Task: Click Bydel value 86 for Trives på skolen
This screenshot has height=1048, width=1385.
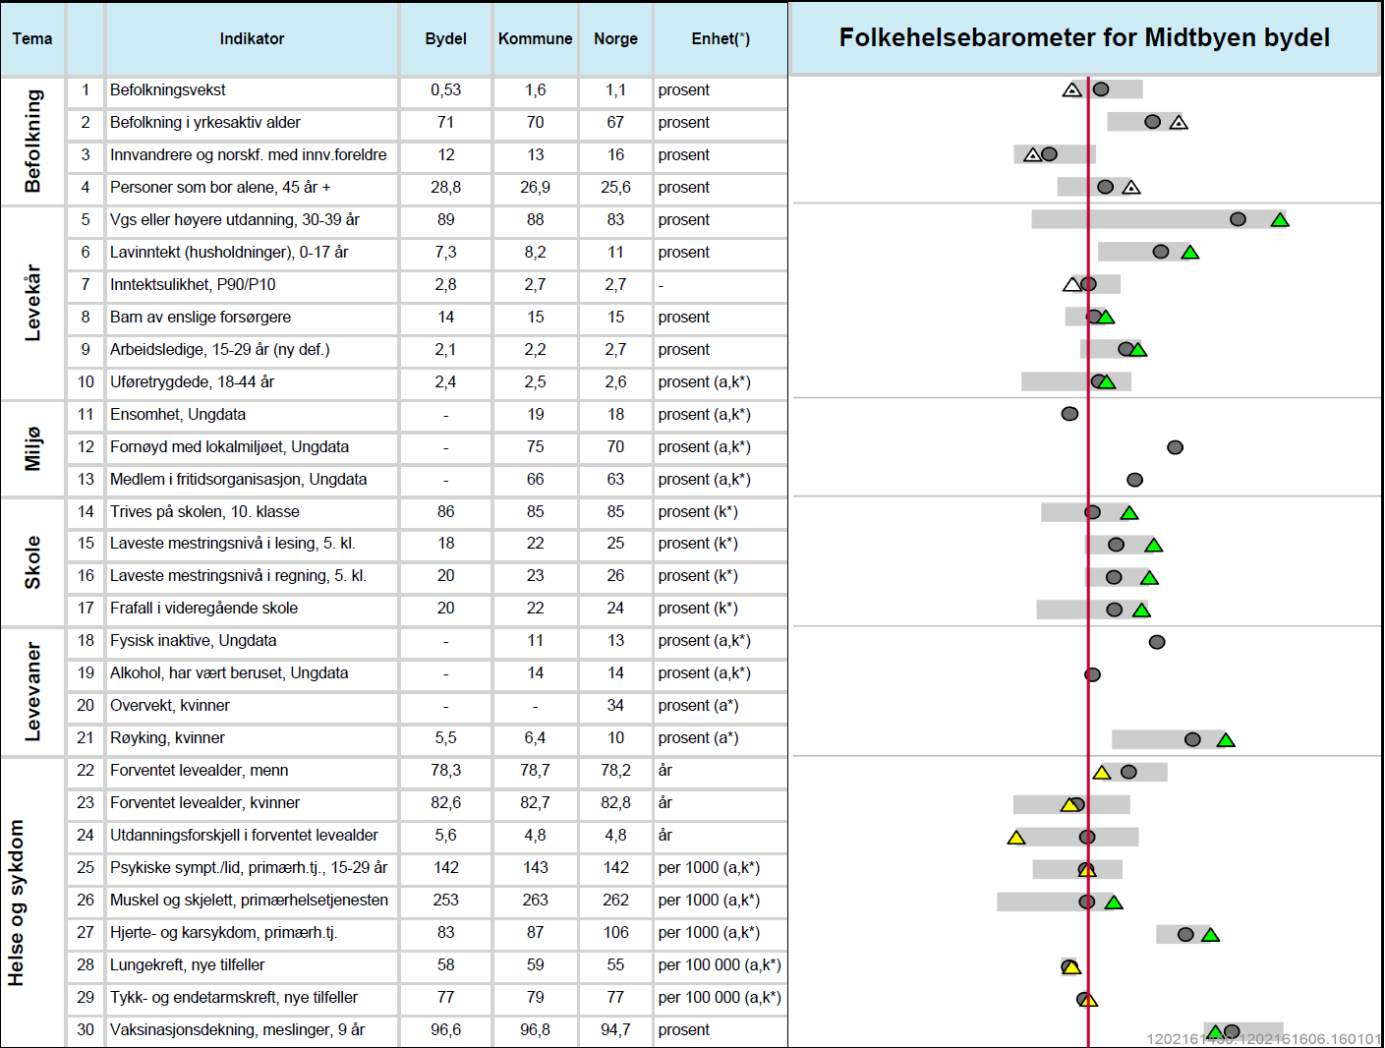Action: coord(445,512)
